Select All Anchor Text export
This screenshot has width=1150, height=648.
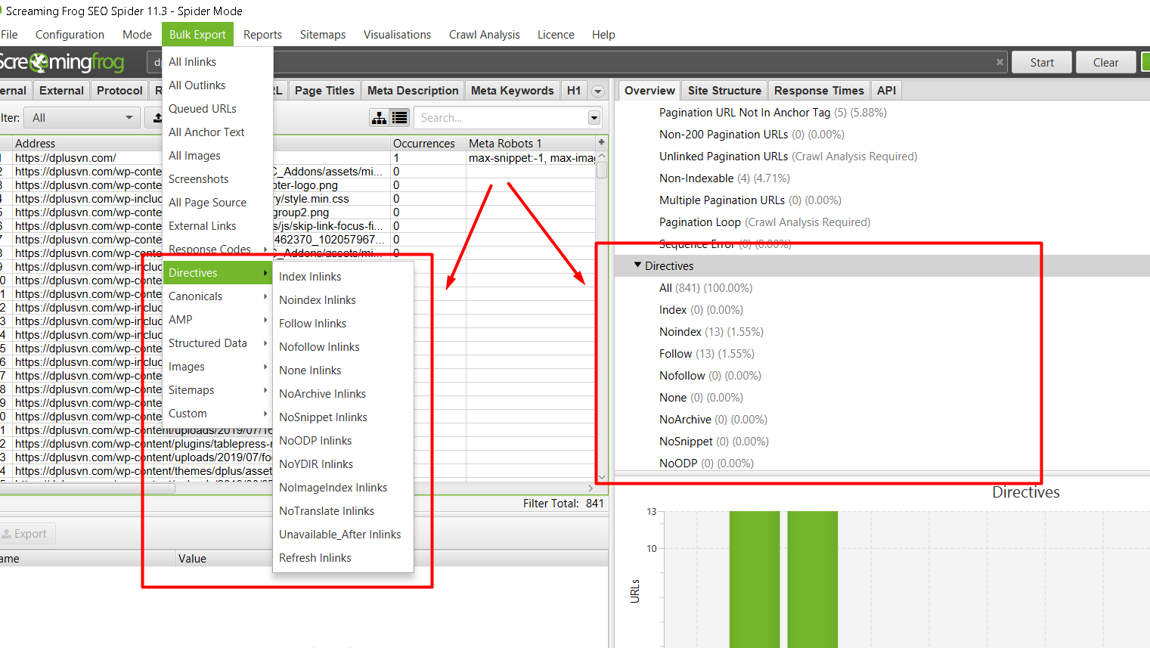[x=218, y=132]
